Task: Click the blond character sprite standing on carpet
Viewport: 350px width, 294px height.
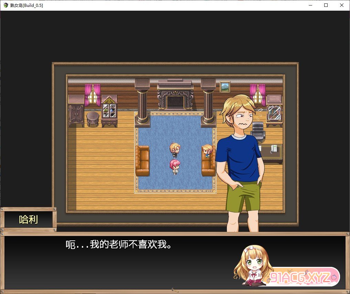Action: pos(175,150)
